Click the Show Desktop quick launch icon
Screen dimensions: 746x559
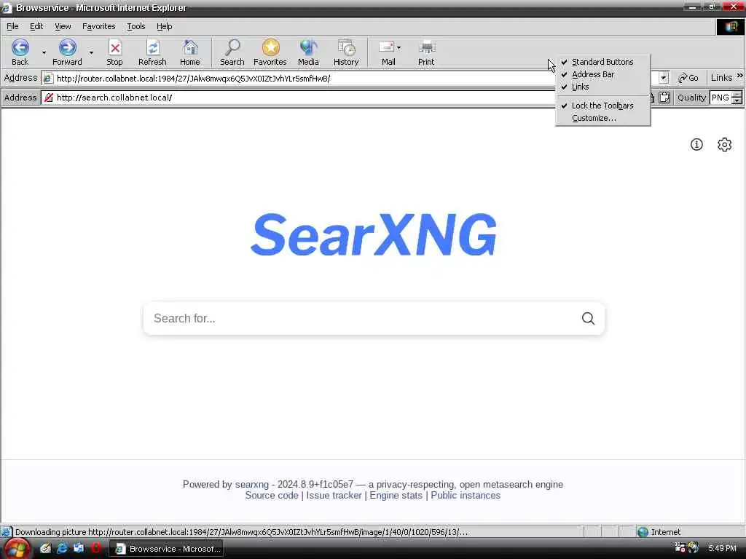pos(45,548)
